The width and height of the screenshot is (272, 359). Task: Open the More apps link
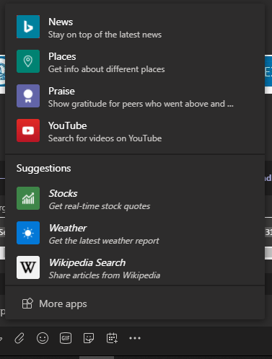point(63,303)
